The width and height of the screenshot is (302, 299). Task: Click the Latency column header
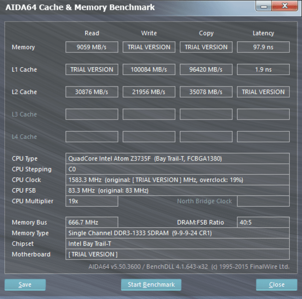pos(263,33)
